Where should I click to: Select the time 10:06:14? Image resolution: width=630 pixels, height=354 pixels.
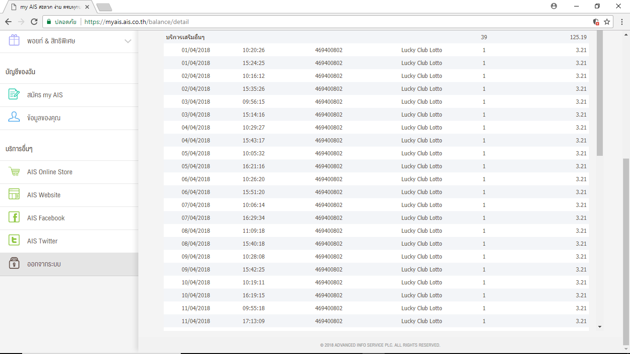click(254, 205)
